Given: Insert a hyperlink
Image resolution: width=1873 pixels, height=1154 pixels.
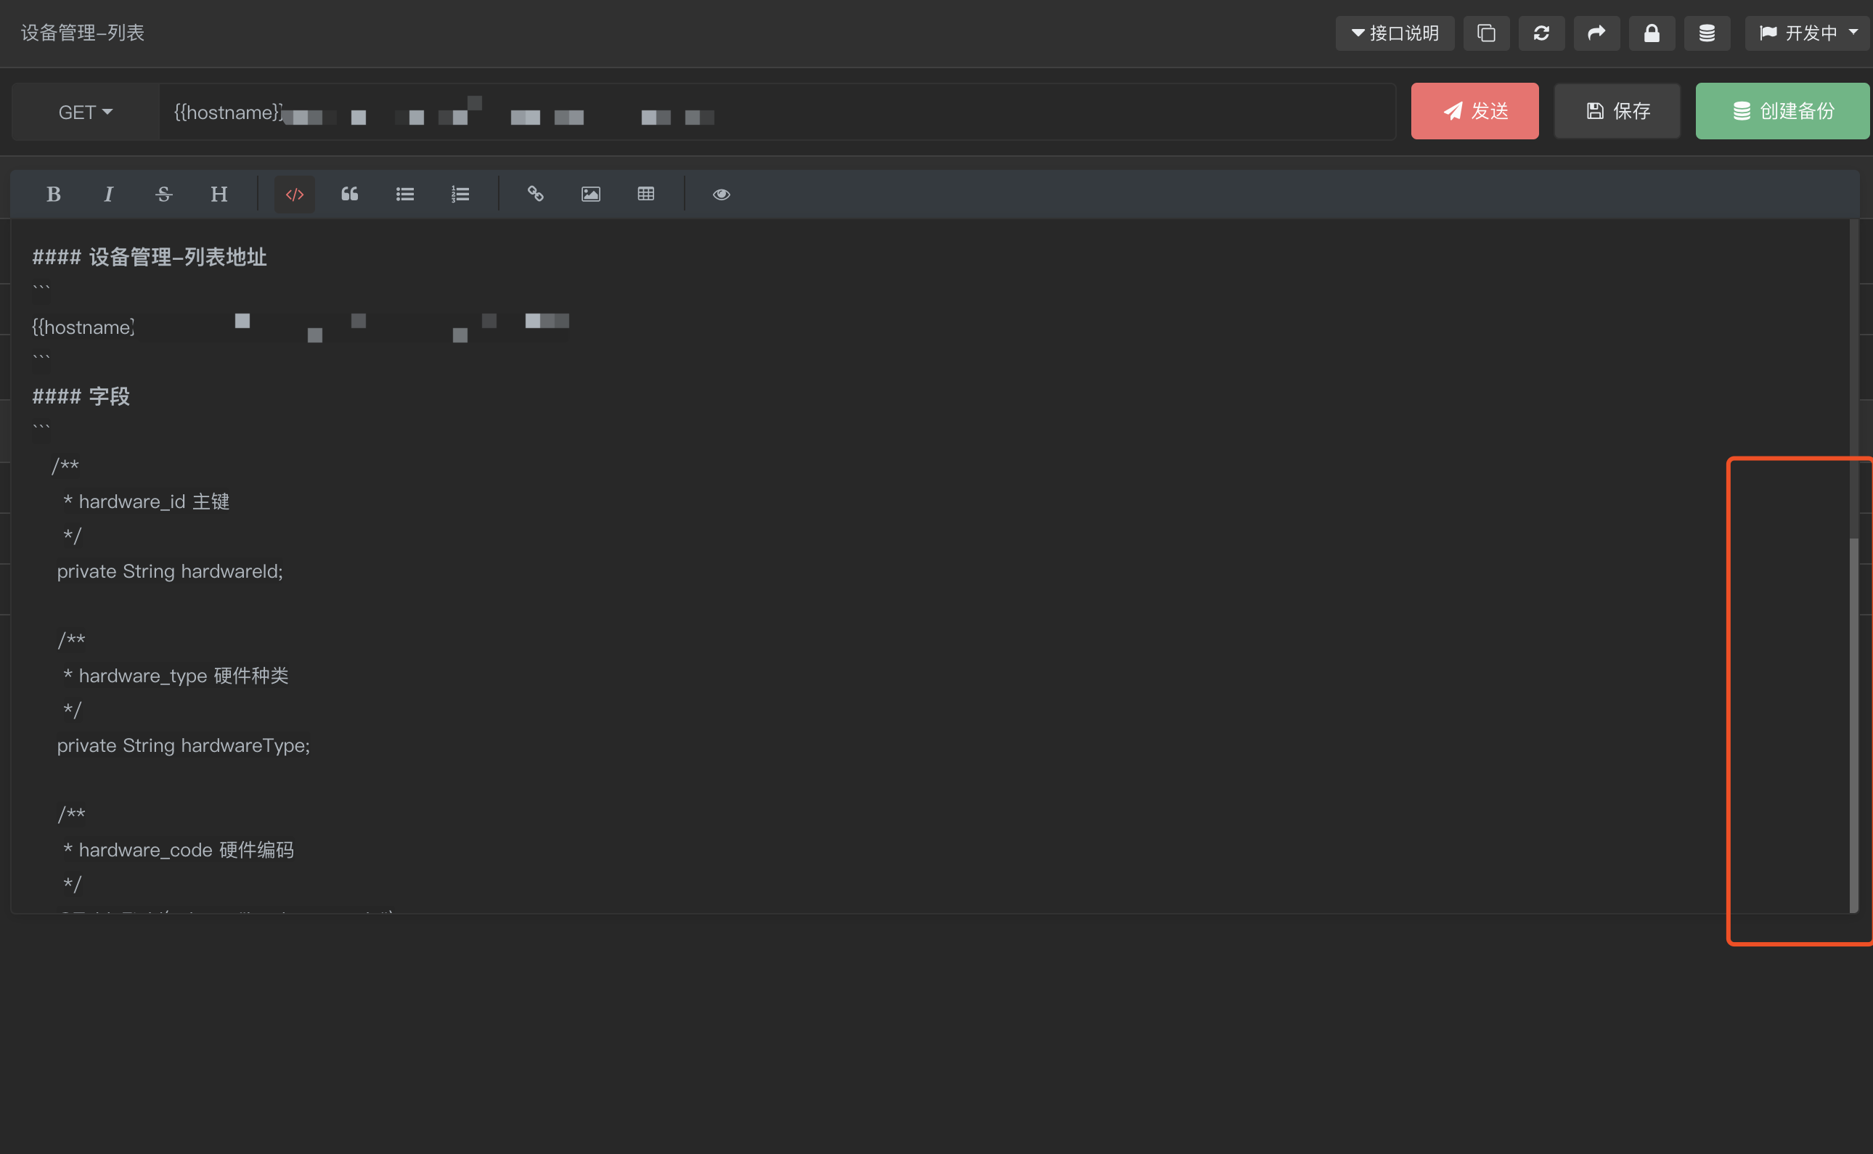Looking at the screenshot, I should [x=536, y=194].
